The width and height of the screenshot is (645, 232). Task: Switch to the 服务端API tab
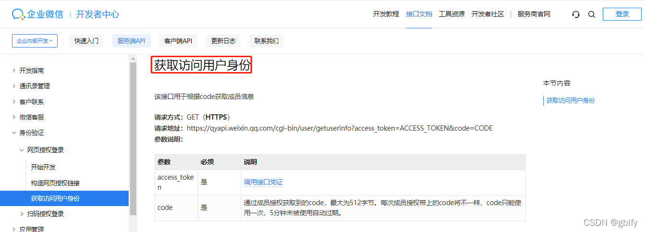coord(131,41)
